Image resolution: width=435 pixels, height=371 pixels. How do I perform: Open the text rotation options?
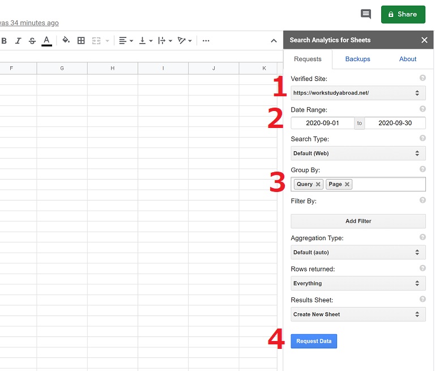[x=184, y=41]
